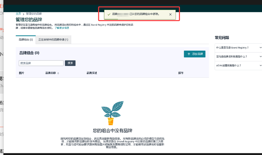Viewport: 262px width, 155px height.
Task: Expand the ASIN 创建政策是什么？ question
Action: pyautogui.click(x=238, y=65)
